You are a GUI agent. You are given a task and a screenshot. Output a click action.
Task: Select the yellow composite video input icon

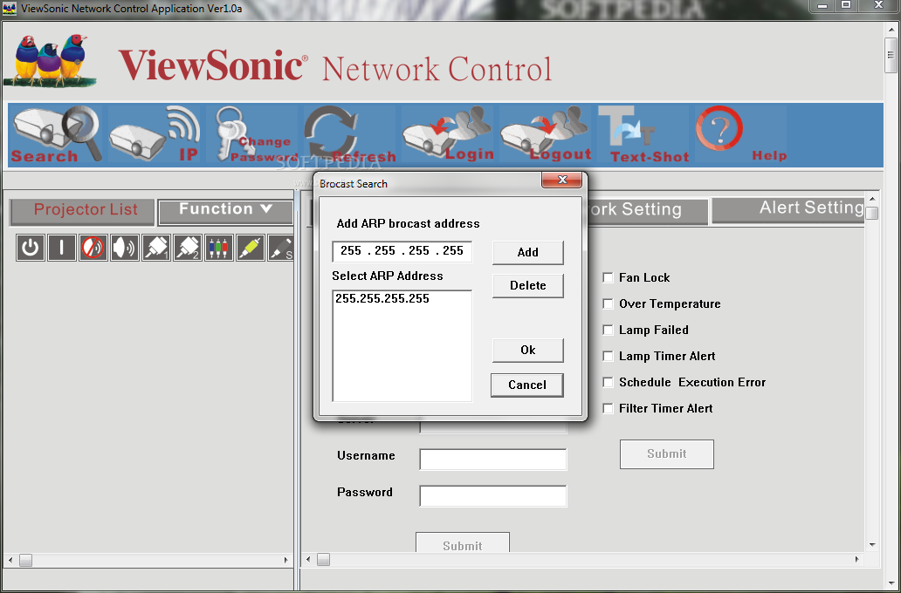coord(250,248)
